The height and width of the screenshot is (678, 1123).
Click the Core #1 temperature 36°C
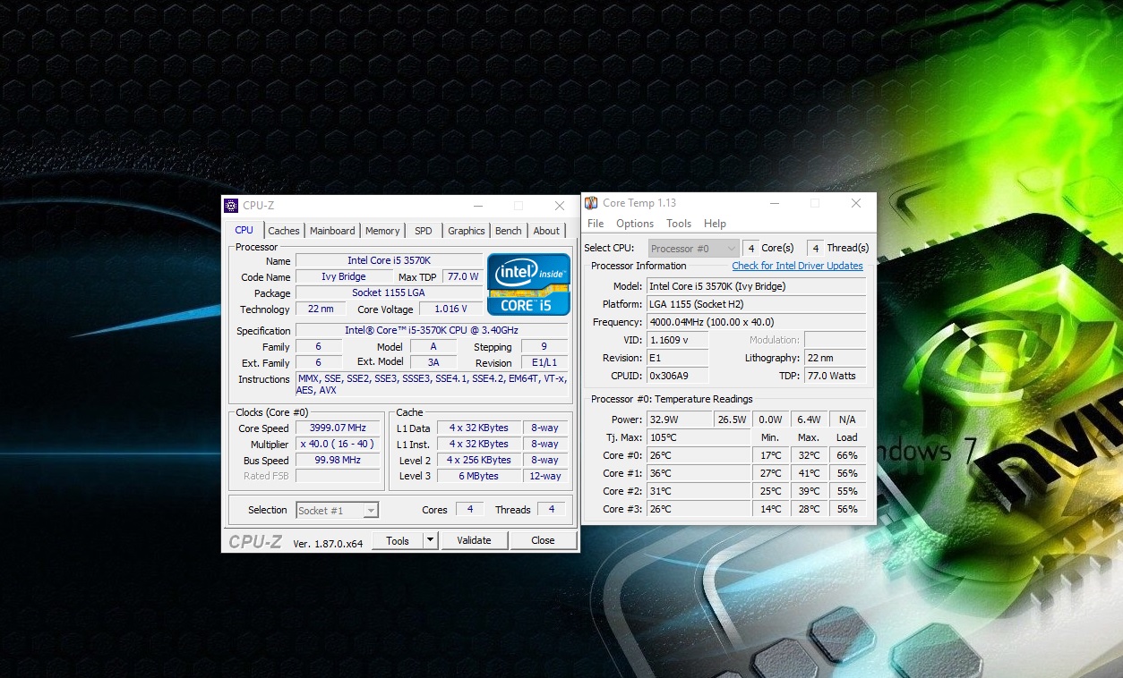[699, 473]
